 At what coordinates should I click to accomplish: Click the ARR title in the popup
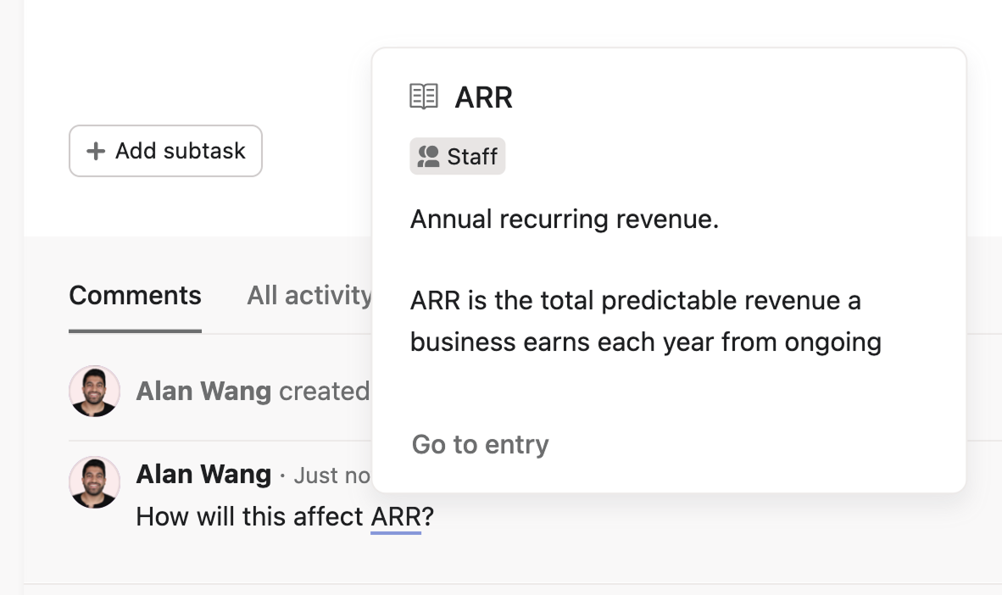(x=484, y=97)
